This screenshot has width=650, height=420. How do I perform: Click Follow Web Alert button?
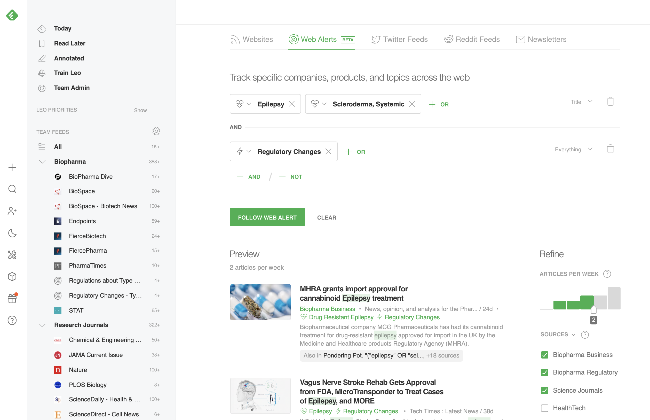coord(267,217)
